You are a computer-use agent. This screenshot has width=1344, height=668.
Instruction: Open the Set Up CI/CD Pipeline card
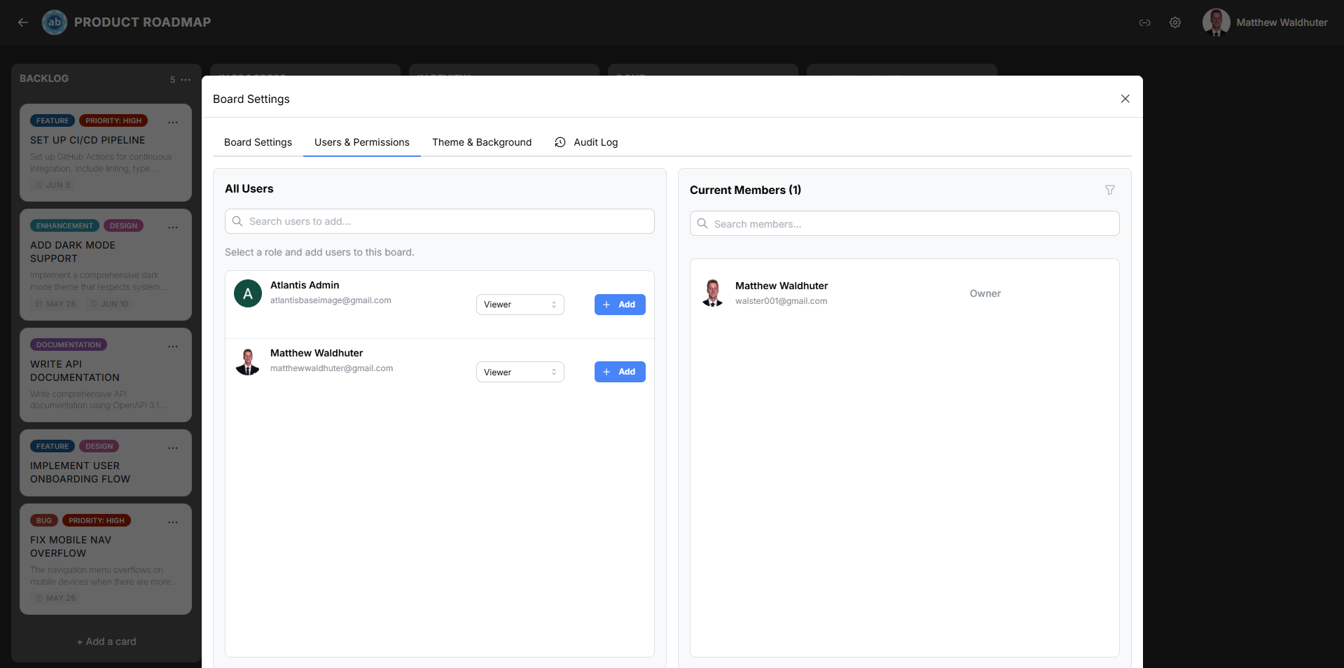(106, 153)
